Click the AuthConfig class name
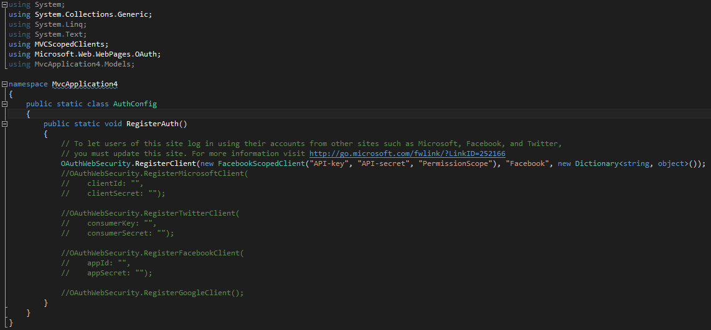Viewport: 711px width, 330px height. 134,104
